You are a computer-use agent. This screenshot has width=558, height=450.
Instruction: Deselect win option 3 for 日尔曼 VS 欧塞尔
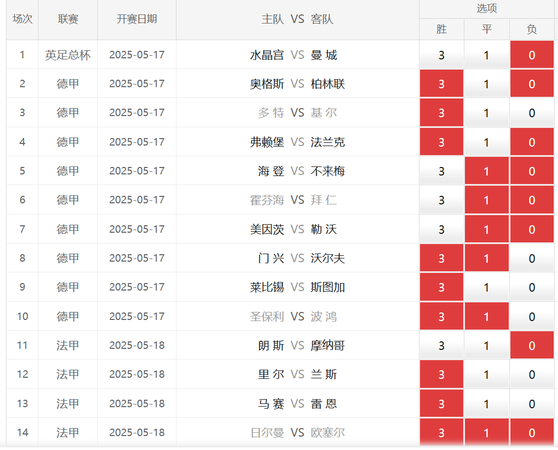(441, 432)
